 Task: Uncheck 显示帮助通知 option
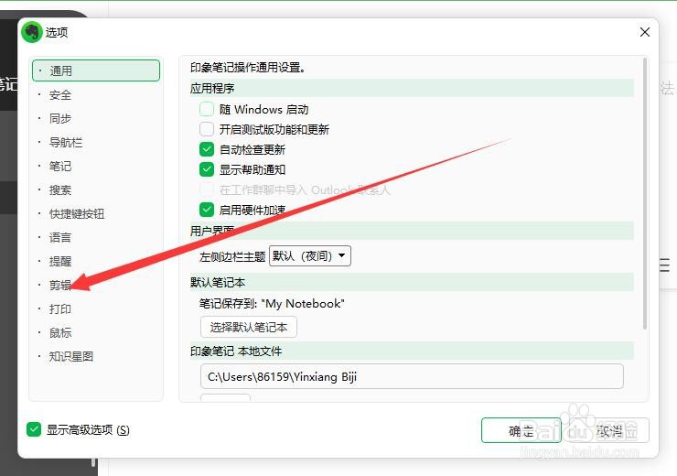pyautogui.click(x=207, y=169)
